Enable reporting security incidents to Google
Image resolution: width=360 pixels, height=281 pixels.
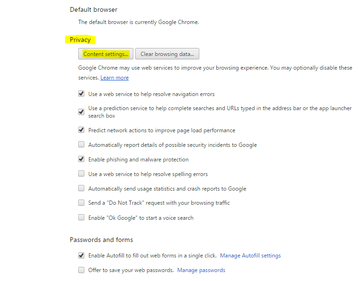[x=82, y=145]
